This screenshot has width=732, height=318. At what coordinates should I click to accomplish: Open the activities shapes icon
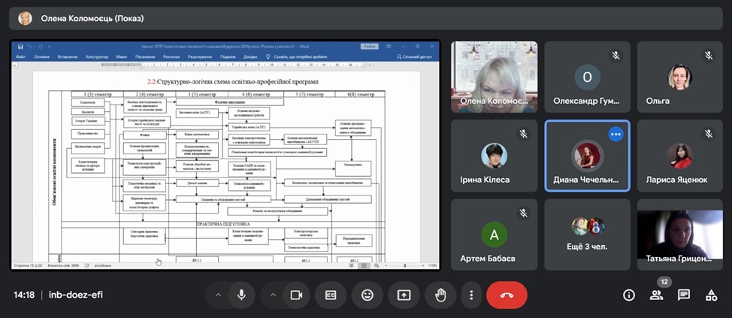[711, 295]
